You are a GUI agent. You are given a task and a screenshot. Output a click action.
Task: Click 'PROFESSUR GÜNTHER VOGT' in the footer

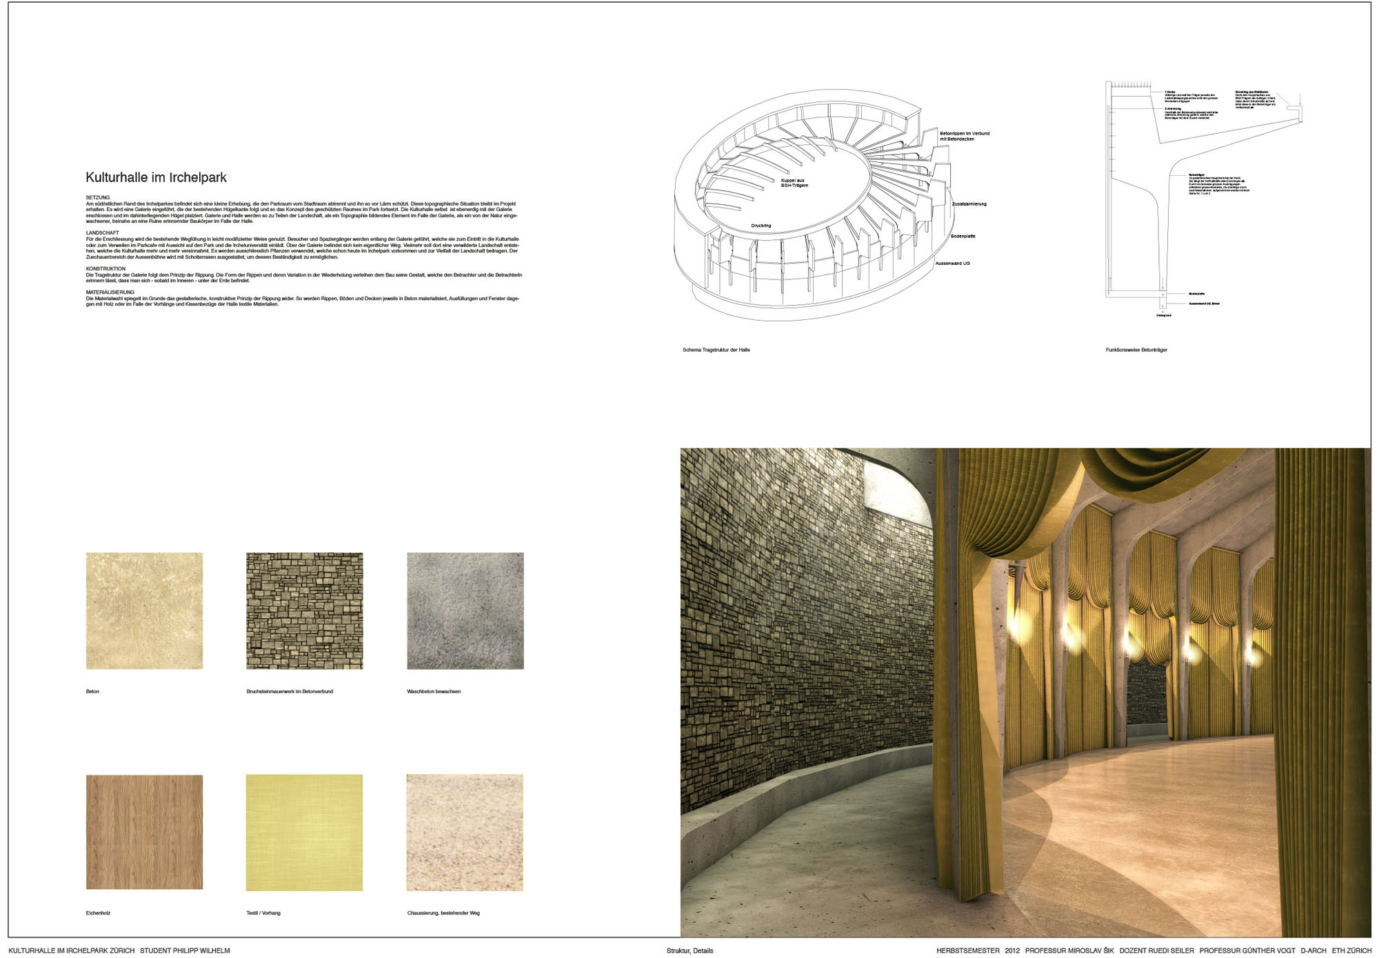(1247, 951)
